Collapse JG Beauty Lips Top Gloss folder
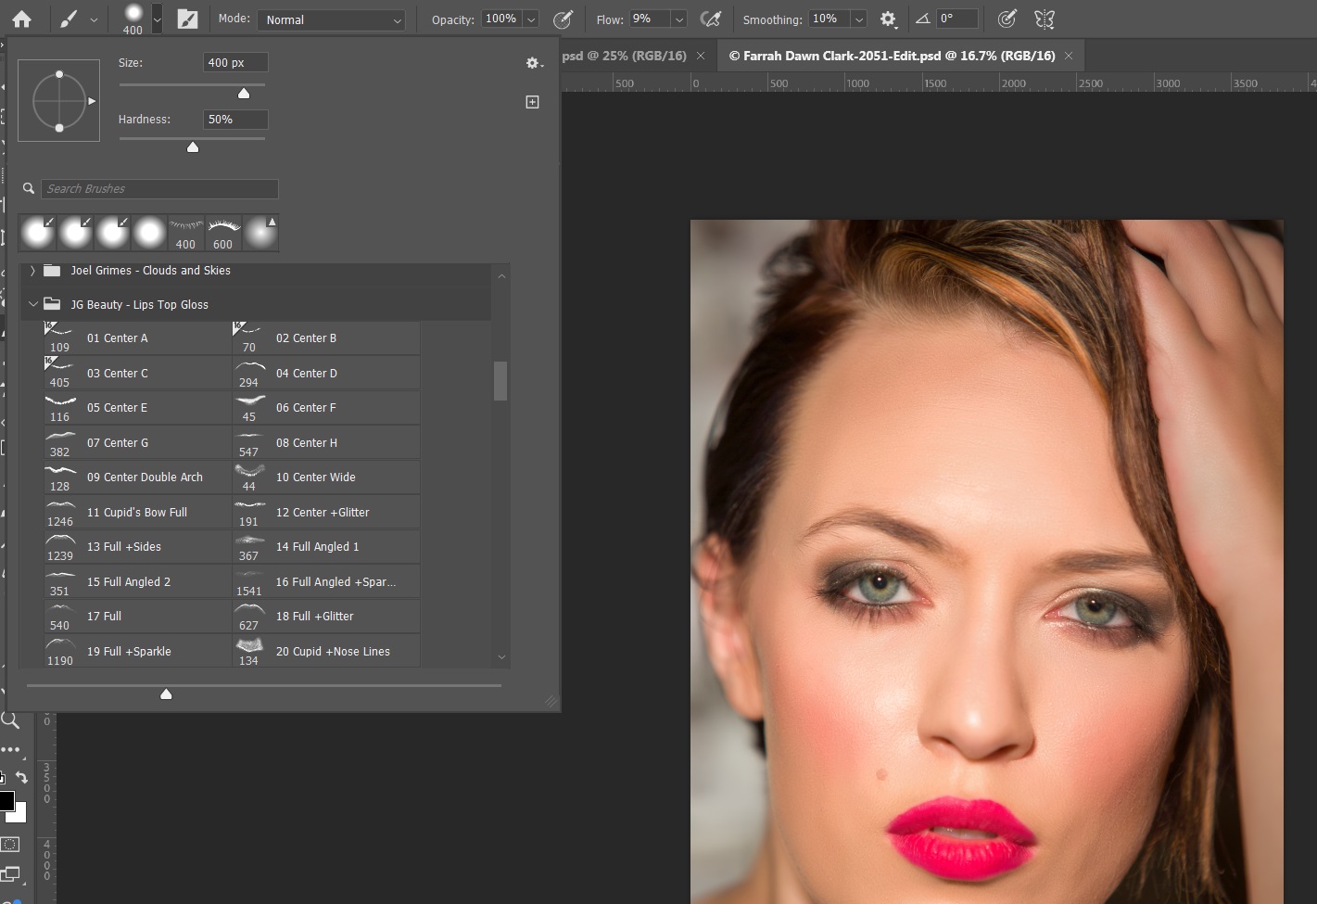This screenshot has height=904, width=1317. click(x=32, y=304)
